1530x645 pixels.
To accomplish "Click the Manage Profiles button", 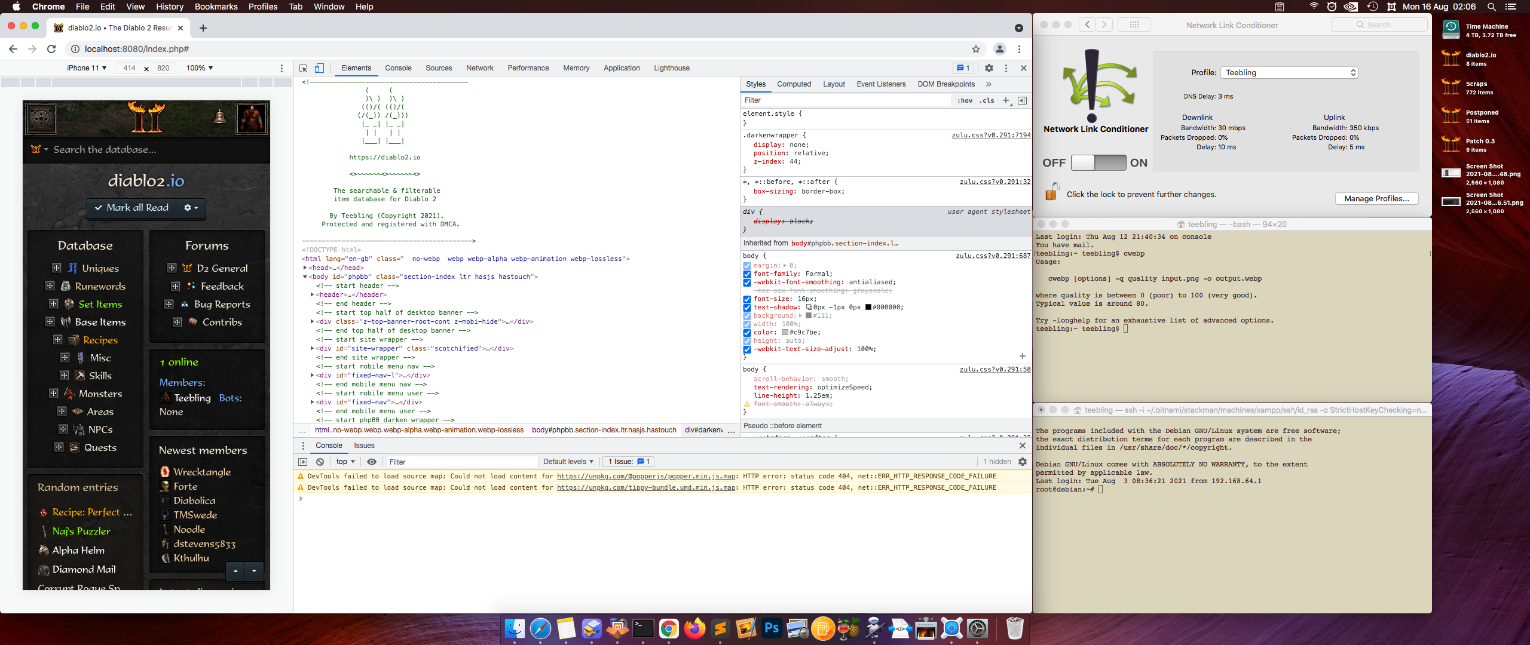I will pos(1376,198).
